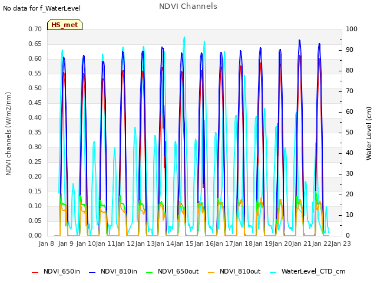Click the 0.00 left axis value

[35, 235]
